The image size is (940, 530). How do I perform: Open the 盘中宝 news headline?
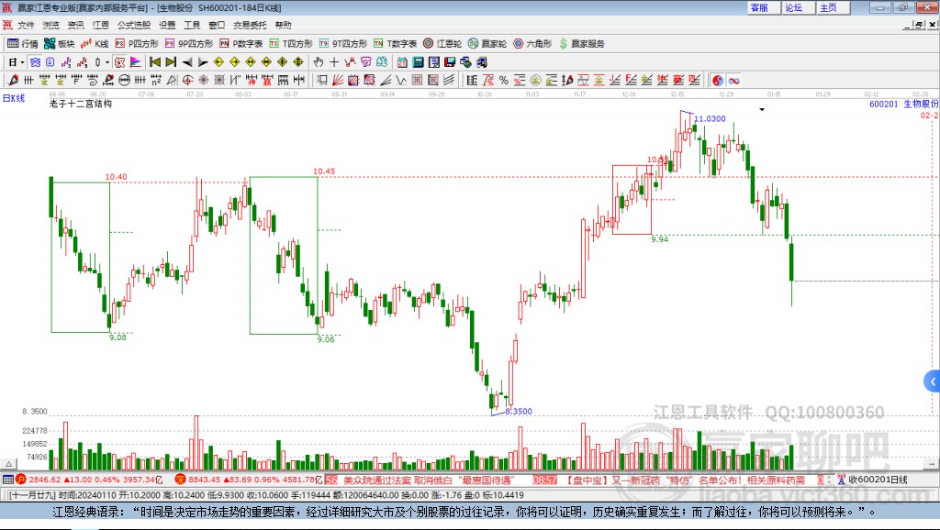click(x=687, y=480)
